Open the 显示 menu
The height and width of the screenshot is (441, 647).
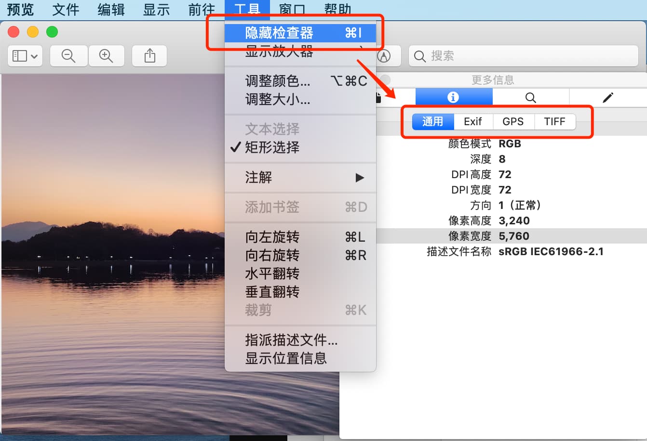156,10
